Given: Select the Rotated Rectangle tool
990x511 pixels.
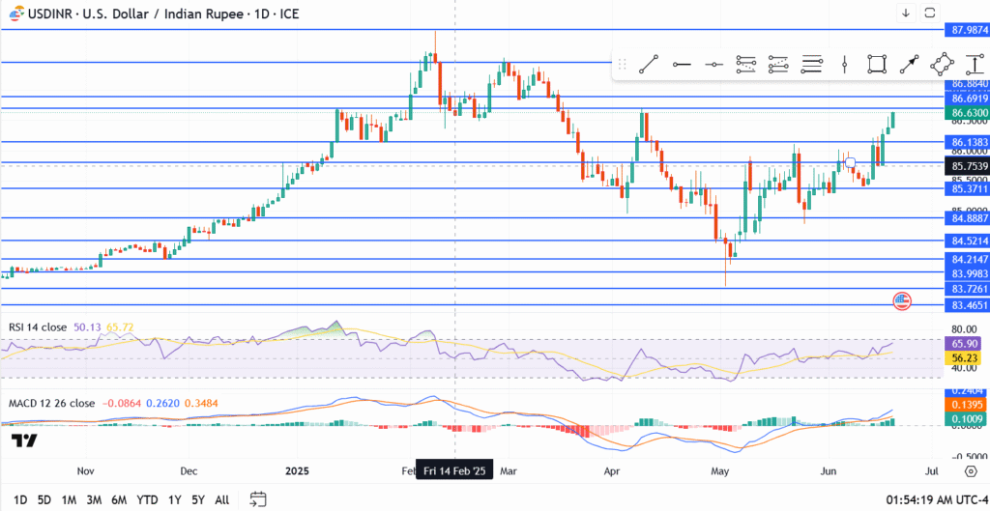Looking at the screenshot, I should pos(942,64).
